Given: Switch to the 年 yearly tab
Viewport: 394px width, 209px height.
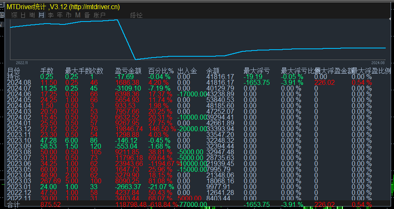Looking at the screenshot, I should tap(60, 15).
